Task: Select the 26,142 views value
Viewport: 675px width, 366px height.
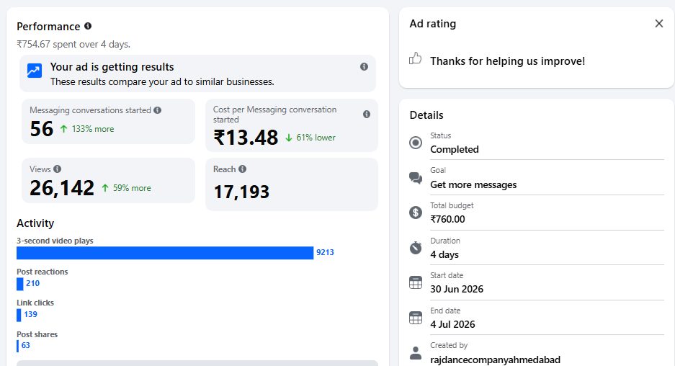Action: coord(62,188)
